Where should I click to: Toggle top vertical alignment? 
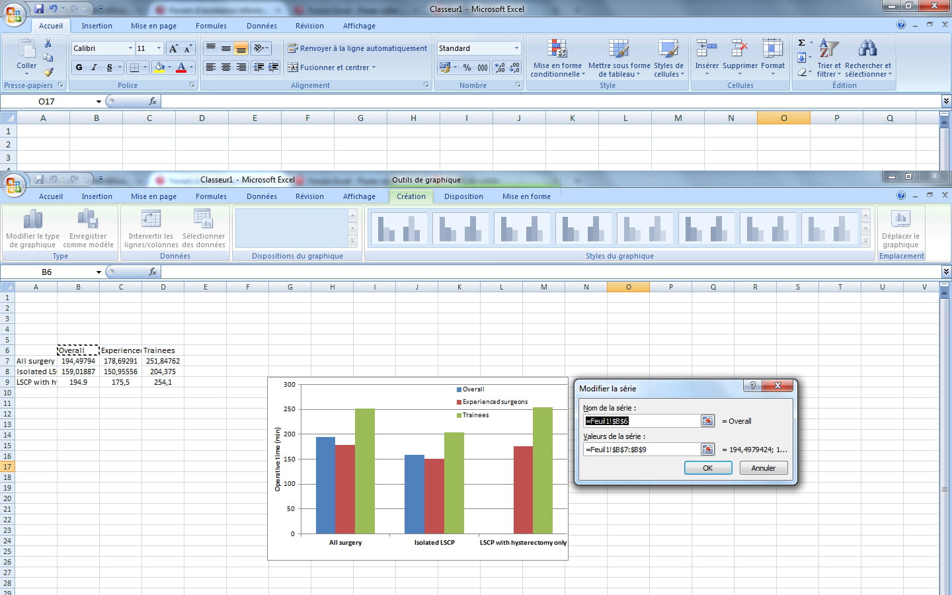click(x=210, y=48)
